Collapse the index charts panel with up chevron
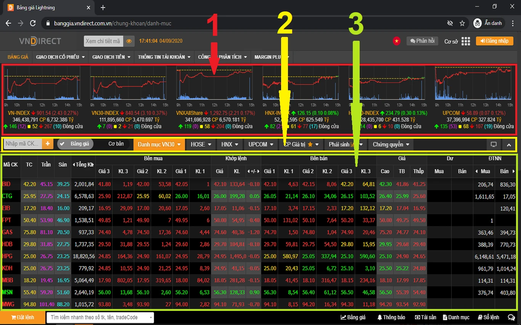This screenshot has height=325, width=521. (x=508, y=144)
